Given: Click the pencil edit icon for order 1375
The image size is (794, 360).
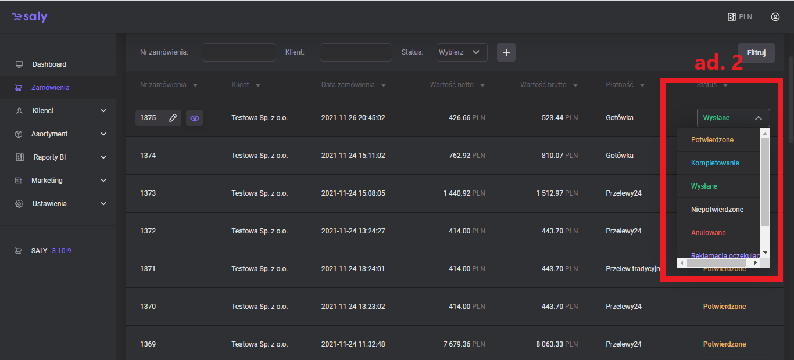Looking at the screenshot, I should pos(173,118).
